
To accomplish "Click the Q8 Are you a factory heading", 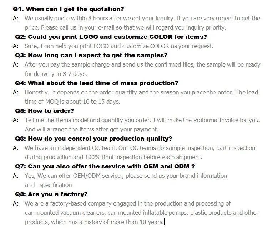I will pos(51,194).
